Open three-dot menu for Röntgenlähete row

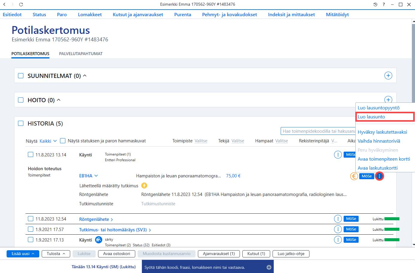coord(338,219)
